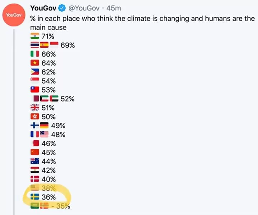Click the Hong Kong flag at 50%
The width and height of the screenshot is (258, 215).
35,117
